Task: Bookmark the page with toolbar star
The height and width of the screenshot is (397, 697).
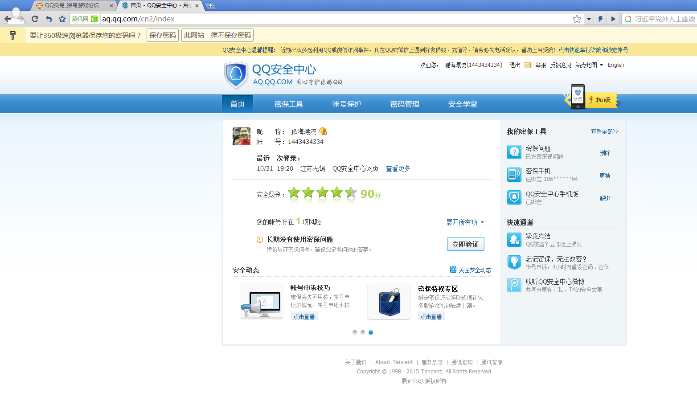Action: [x=62, y=19]
